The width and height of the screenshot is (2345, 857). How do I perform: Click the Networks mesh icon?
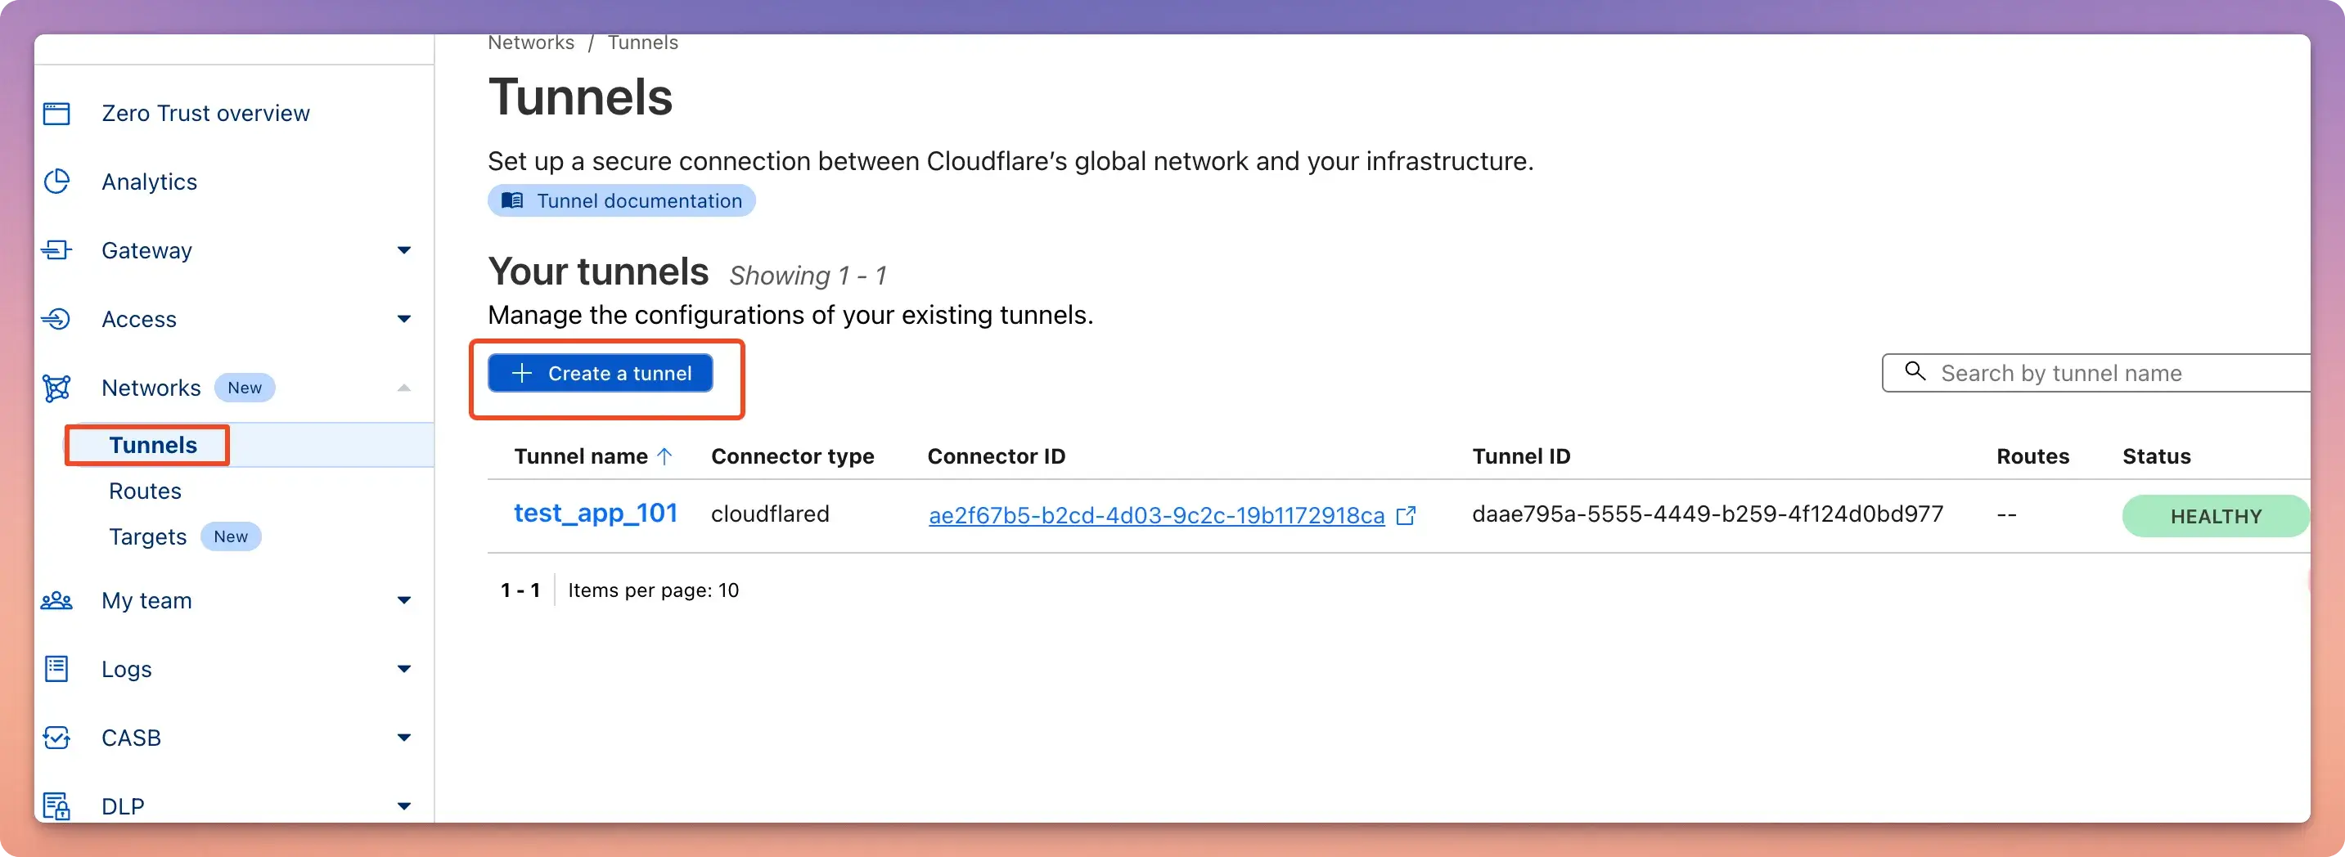tap(56, 388)
